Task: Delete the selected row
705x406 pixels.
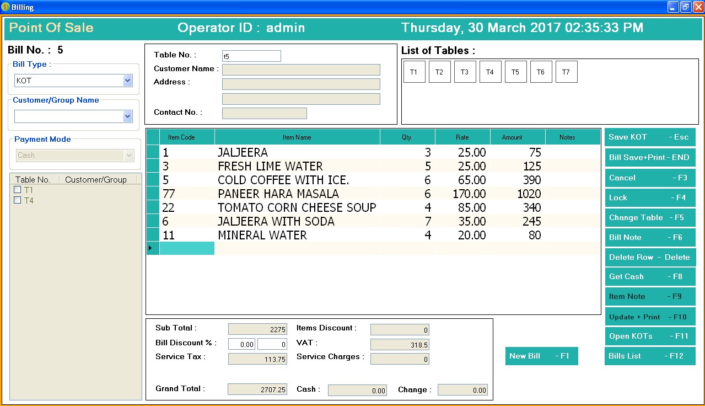Action: click(649, 257)
